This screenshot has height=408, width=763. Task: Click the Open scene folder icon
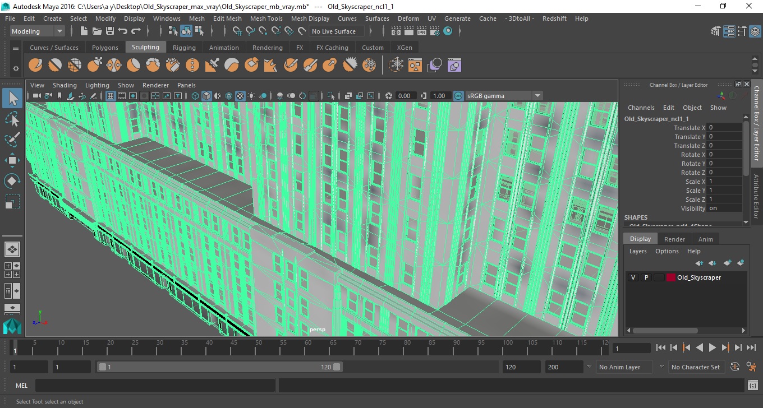97,31
